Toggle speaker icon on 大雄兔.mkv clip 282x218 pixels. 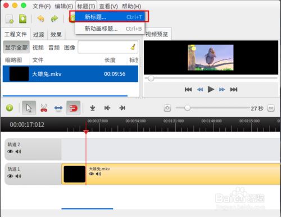tap(98, 174)
